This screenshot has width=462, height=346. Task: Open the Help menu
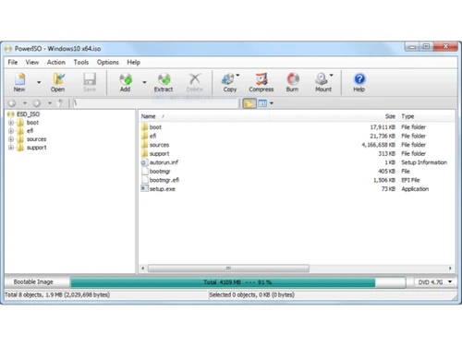click(134, 63)
